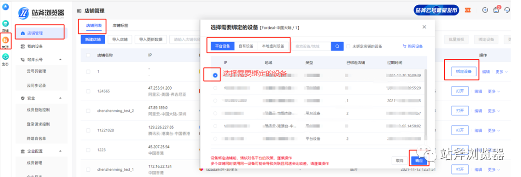This screenshot has height=177, width=521.
Task: Click the phone icon beside 站斧云号
Action: coord(23,60)
